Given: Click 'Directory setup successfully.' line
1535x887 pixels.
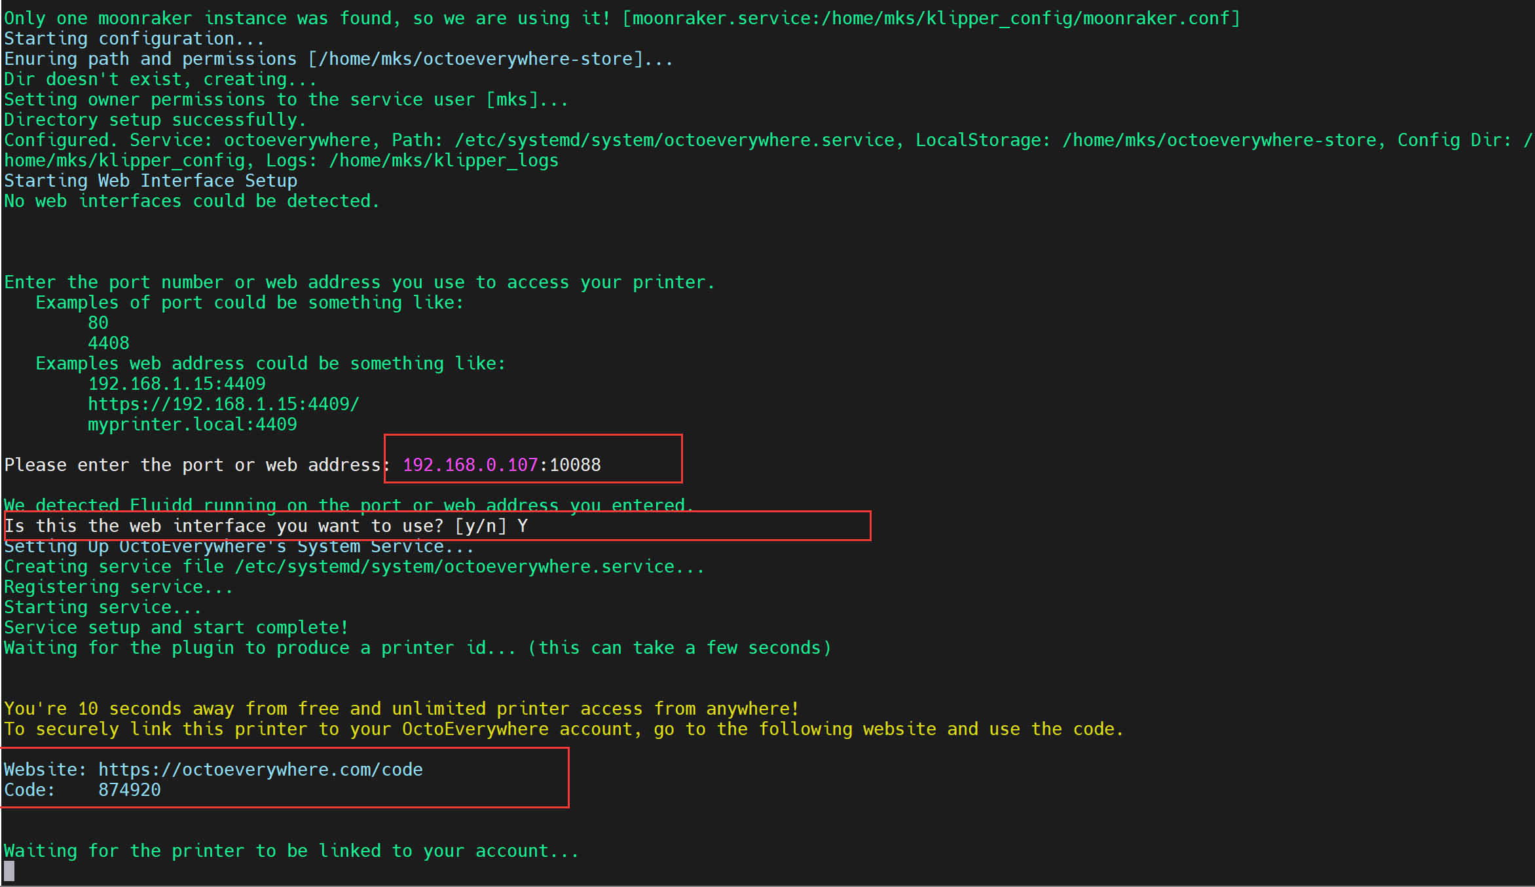Looking at the screenshot, I should coord(155,120).
